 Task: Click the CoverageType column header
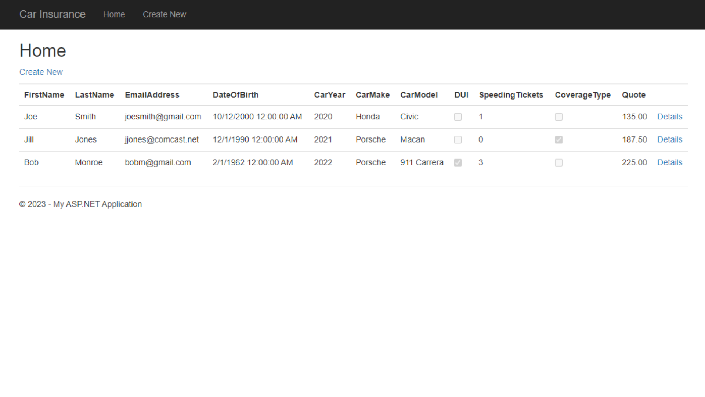tap(582, 95)
